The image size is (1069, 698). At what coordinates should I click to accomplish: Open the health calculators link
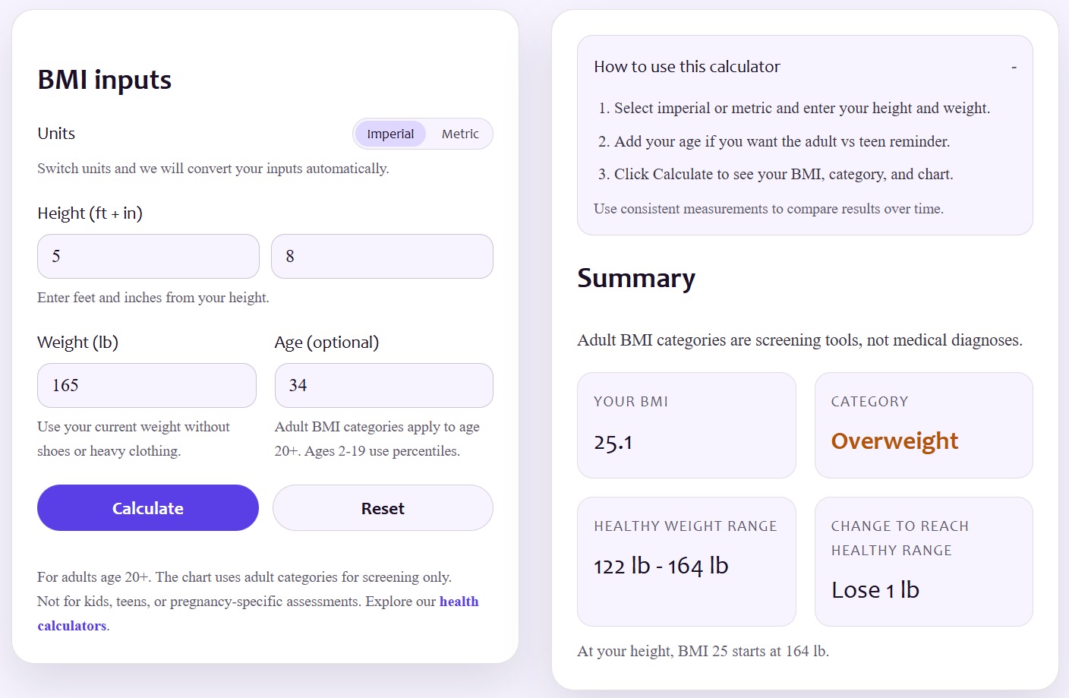459,601
